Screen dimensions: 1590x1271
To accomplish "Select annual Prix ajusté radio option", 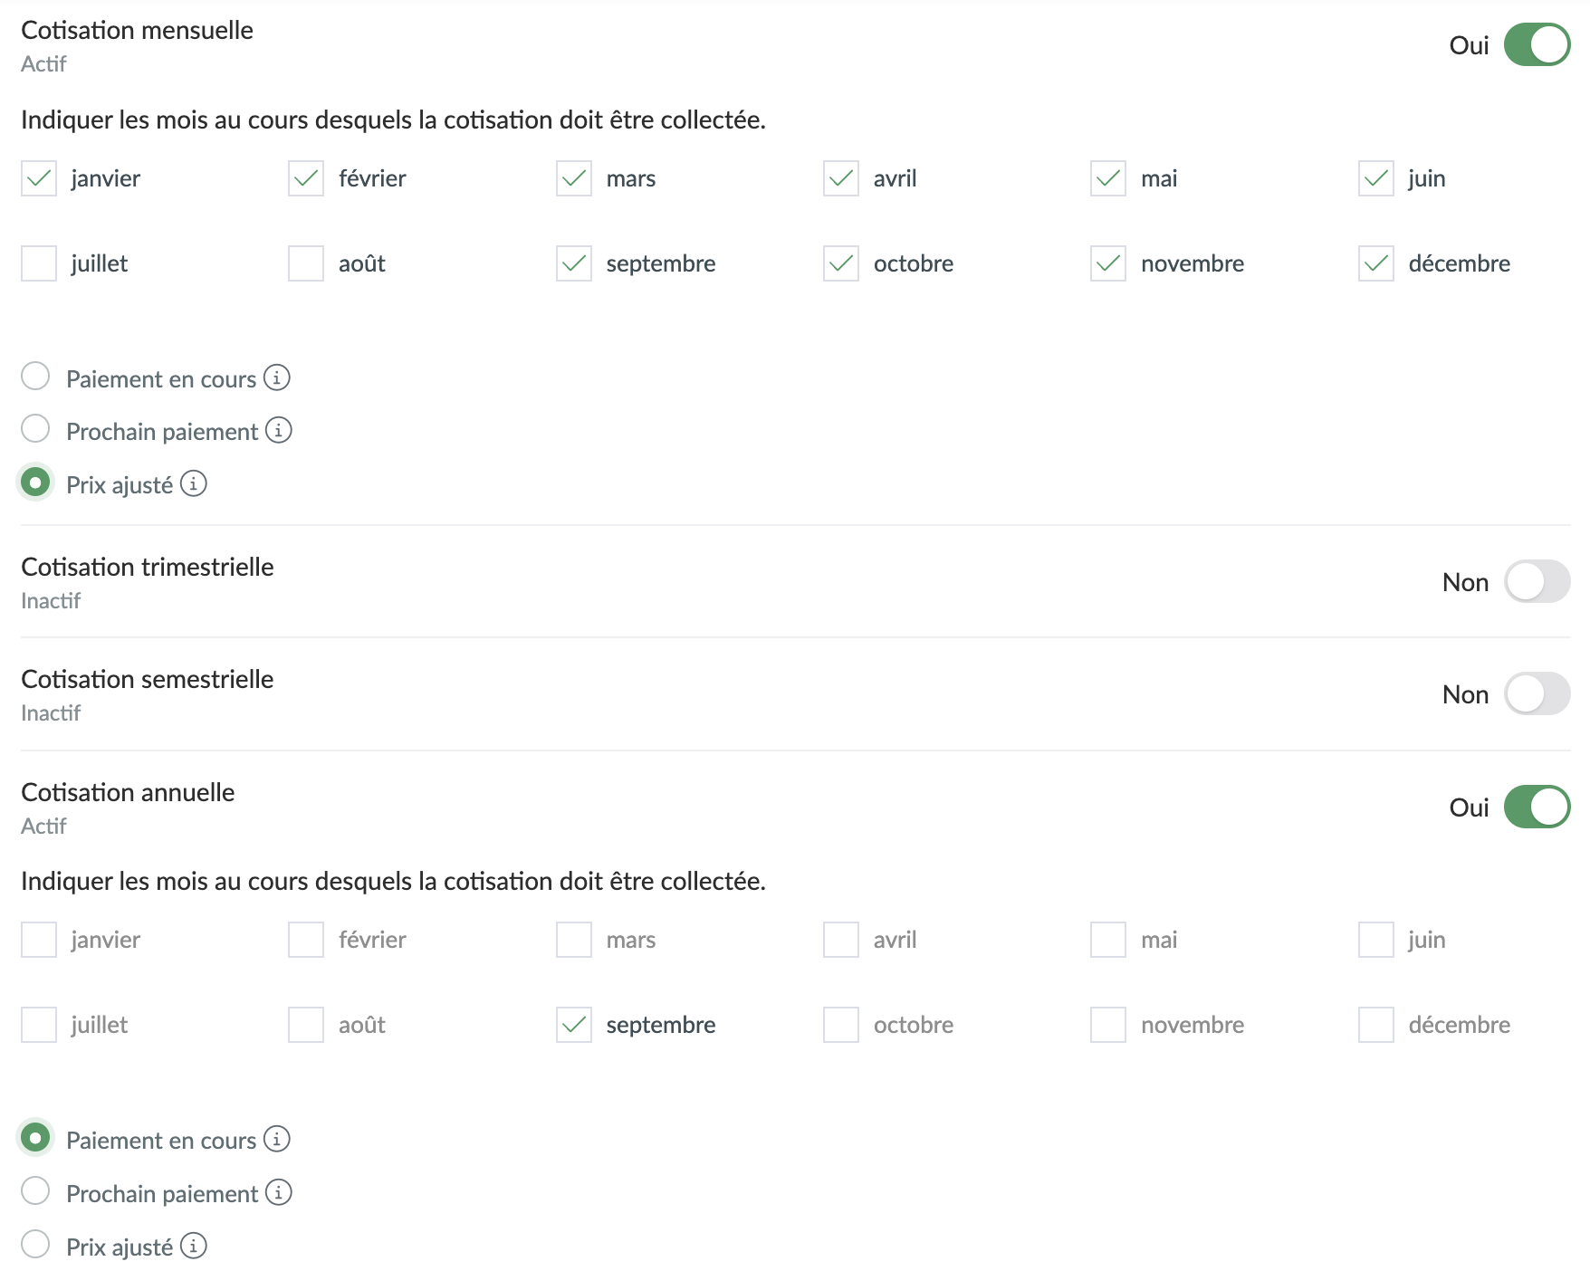I will [x=35, y=1244].
